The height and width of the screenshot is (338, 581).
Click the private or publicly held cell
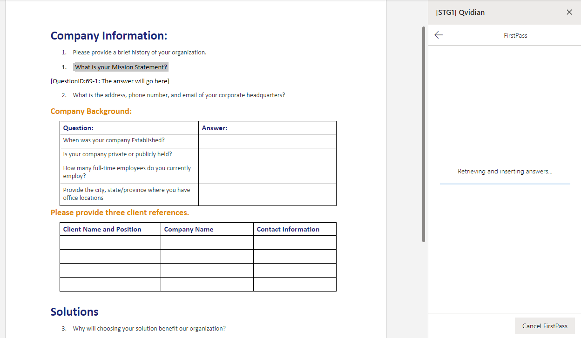(129, 155)
